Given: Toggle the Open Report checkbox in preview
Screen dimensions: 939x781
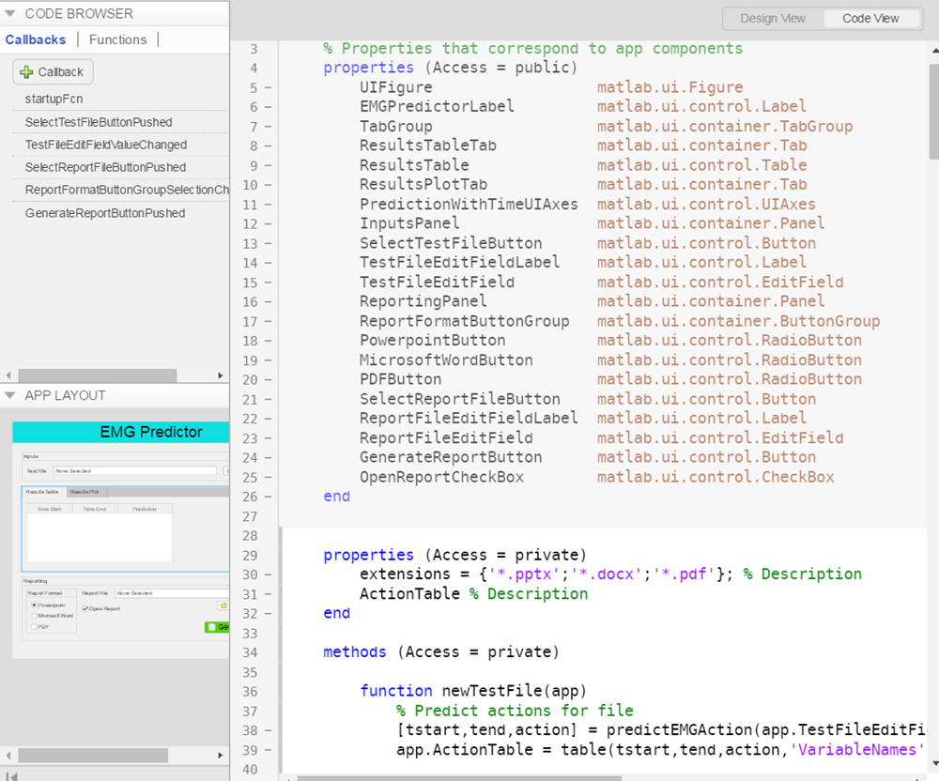Looking at the screenshot, I should [x=86, y=608].
